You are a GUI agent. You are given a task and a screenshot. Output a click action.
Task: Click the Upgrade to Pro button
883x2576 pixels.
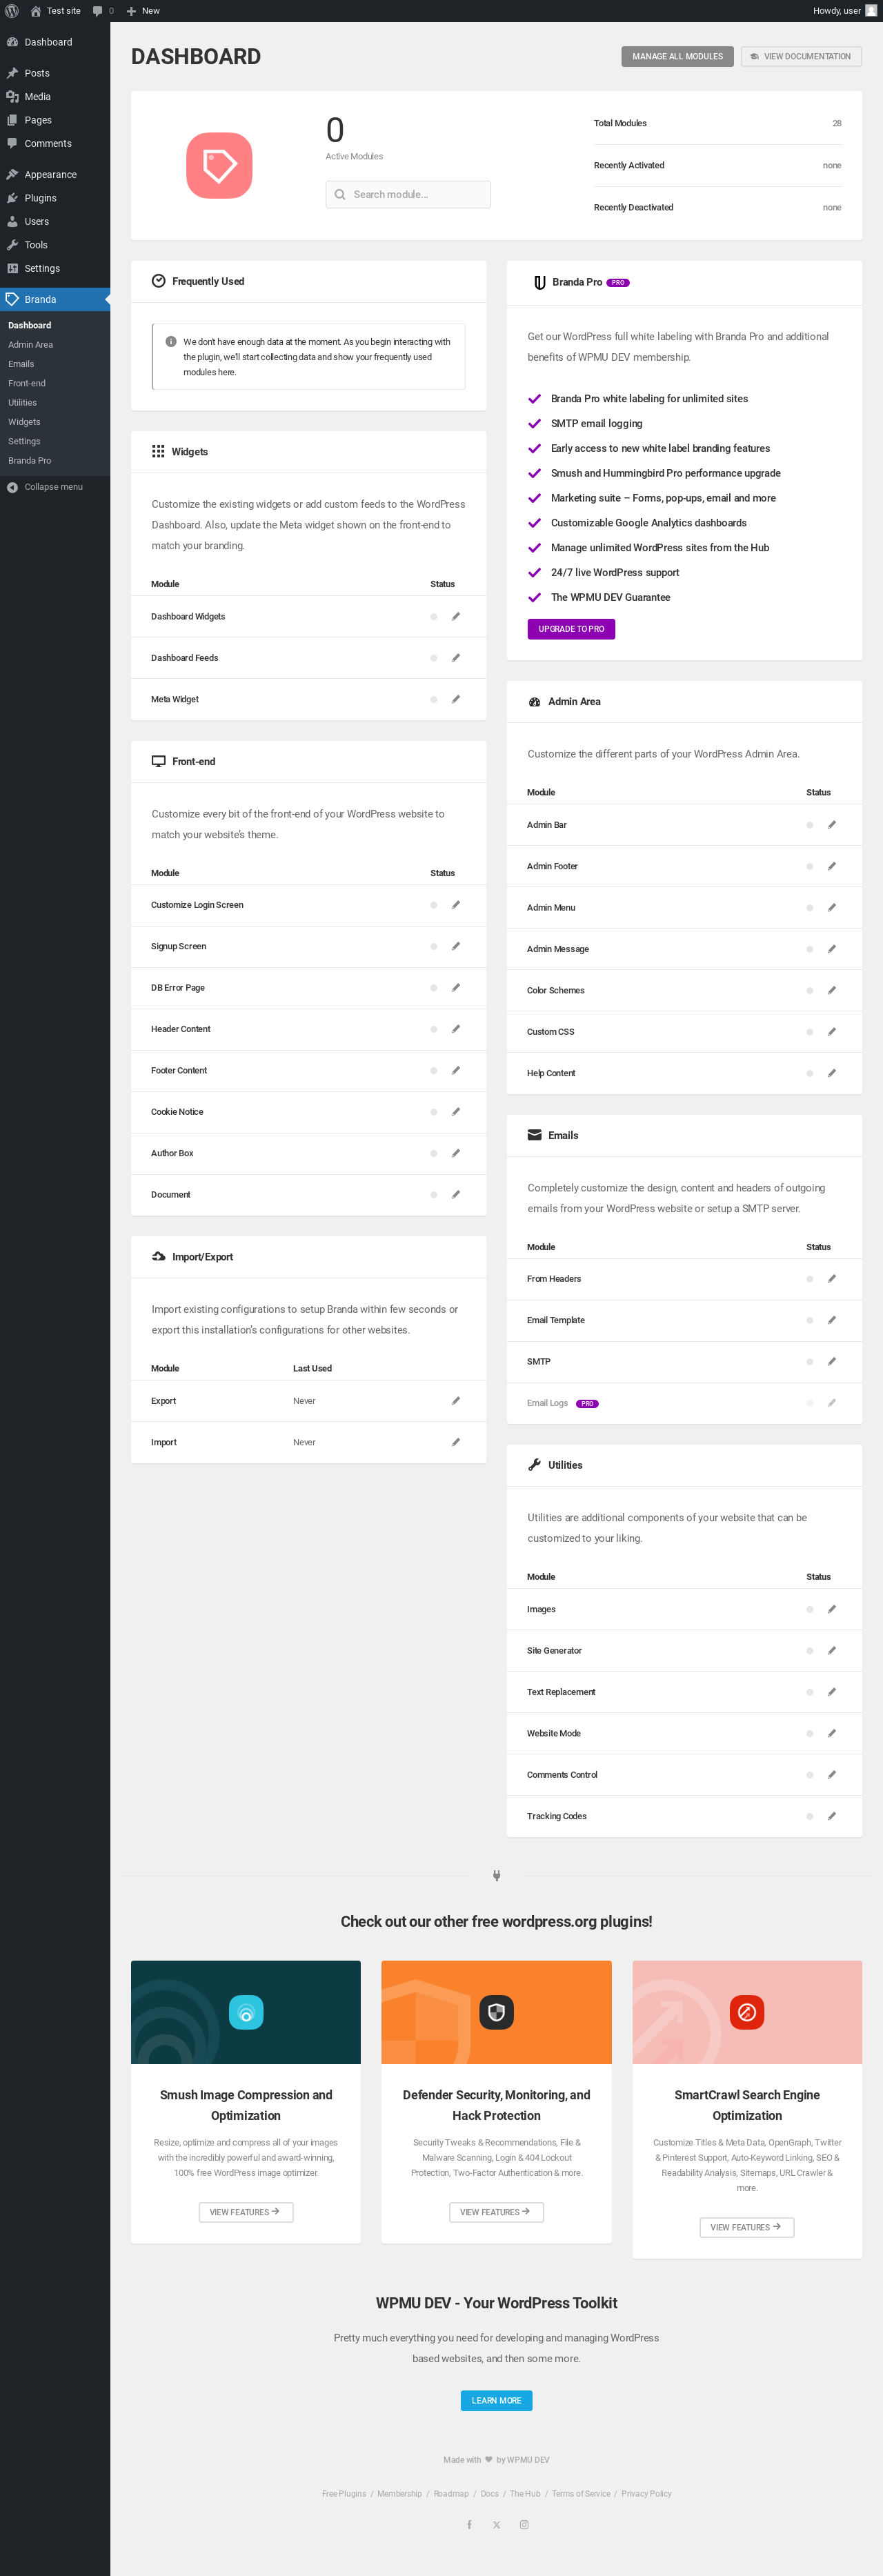click(571, 629)
